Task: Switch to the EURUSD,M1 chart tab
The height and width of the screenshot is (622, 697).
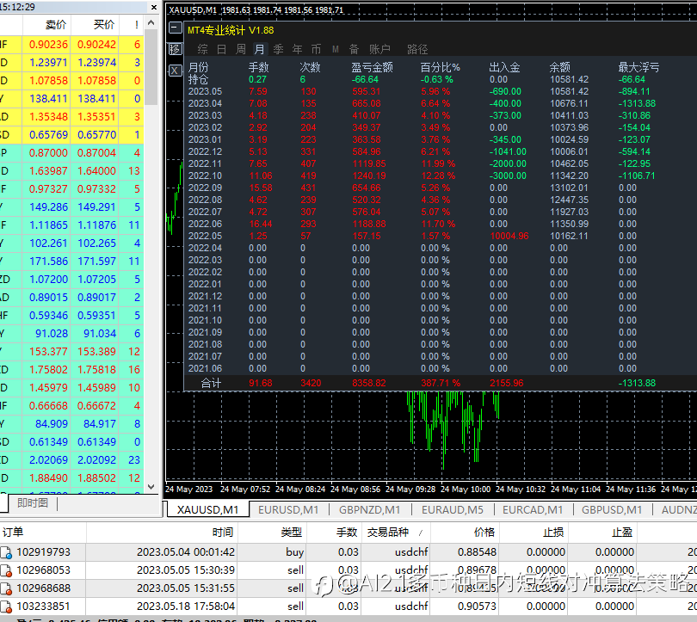Action: click(x=288, y=510)
